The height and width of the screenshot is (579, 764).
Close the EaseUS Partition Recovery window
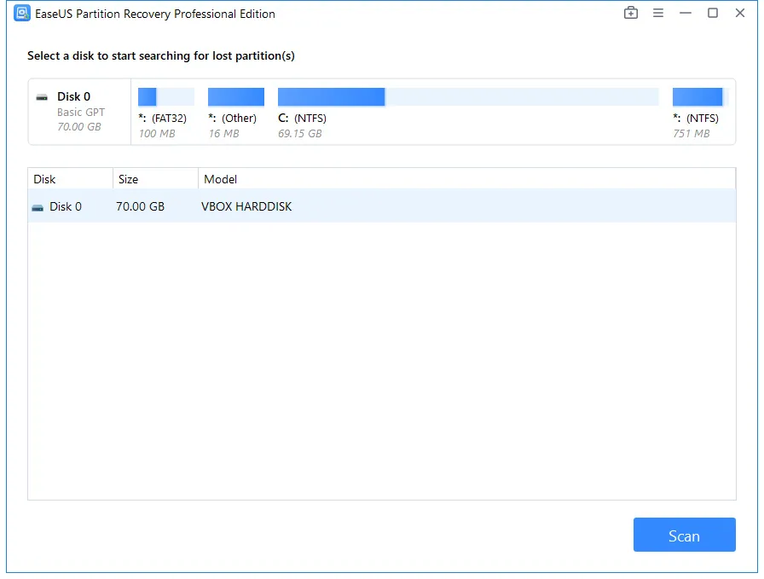(739, 13)
